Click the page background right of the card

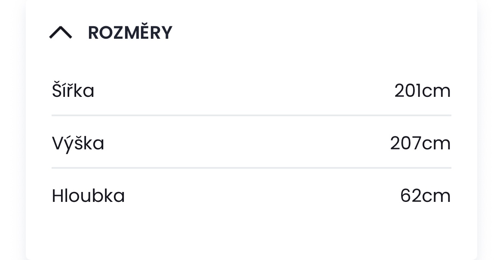pyautogui.click(x=491, y=129)
